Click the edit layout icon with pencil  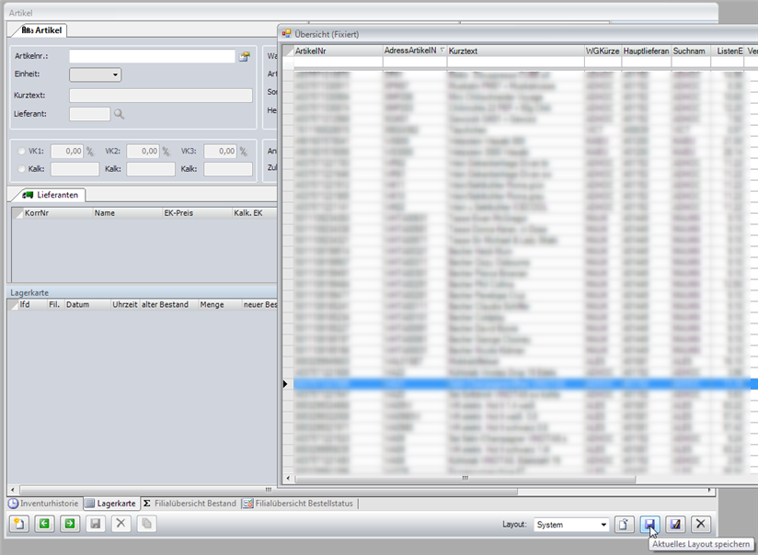(675, 525)
